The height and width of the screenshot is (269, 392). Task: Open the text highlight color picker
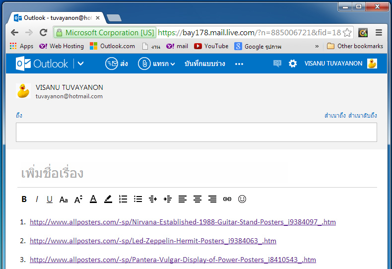click(x=108, y=199)
